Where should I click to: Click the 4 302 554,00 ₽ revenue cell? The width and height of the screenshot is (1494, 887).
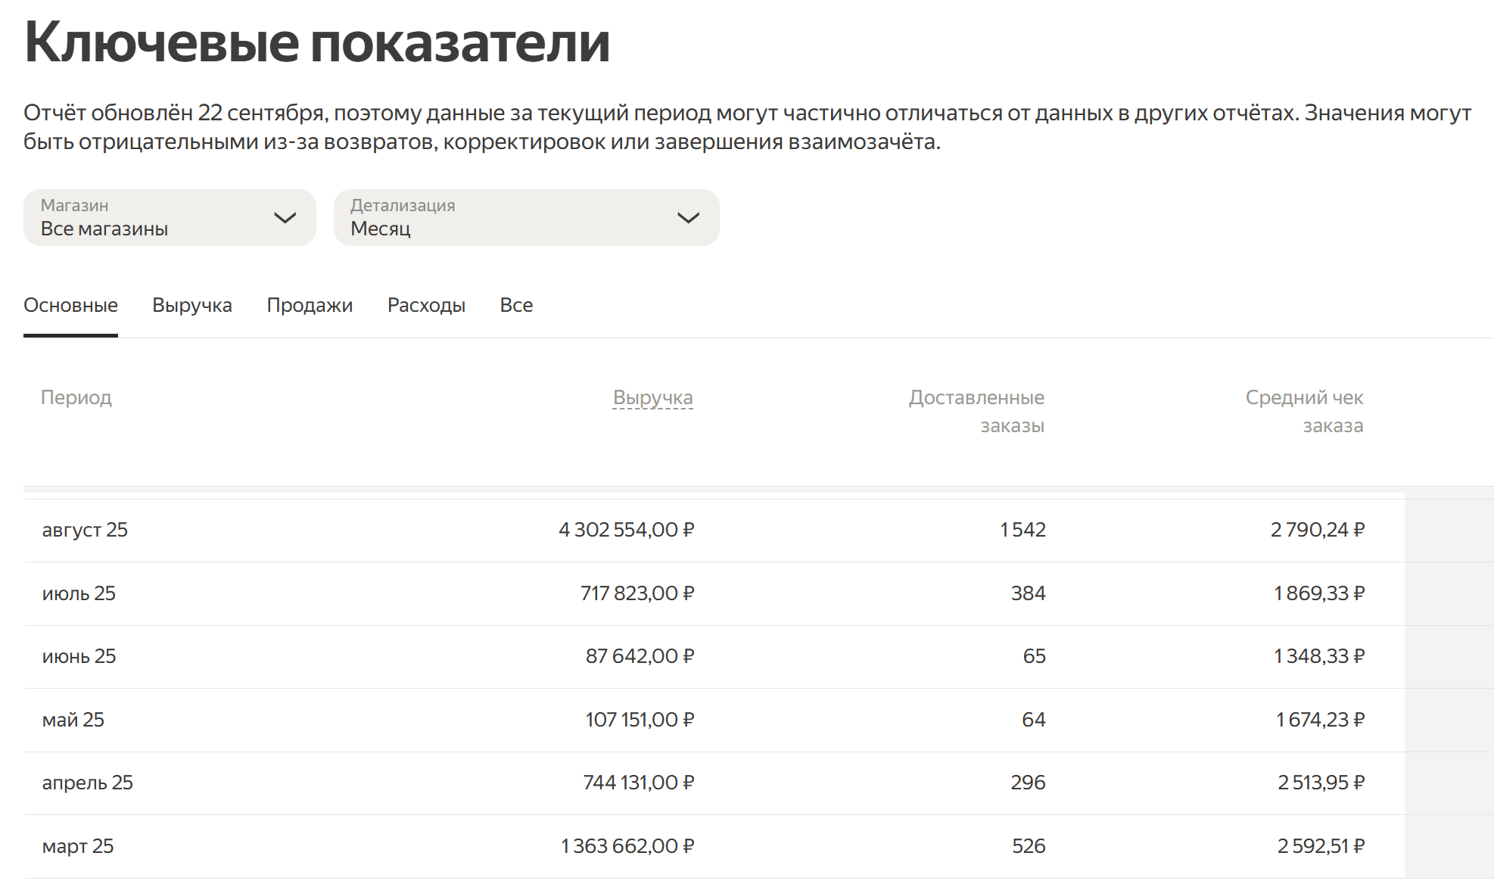pos(626,530)
